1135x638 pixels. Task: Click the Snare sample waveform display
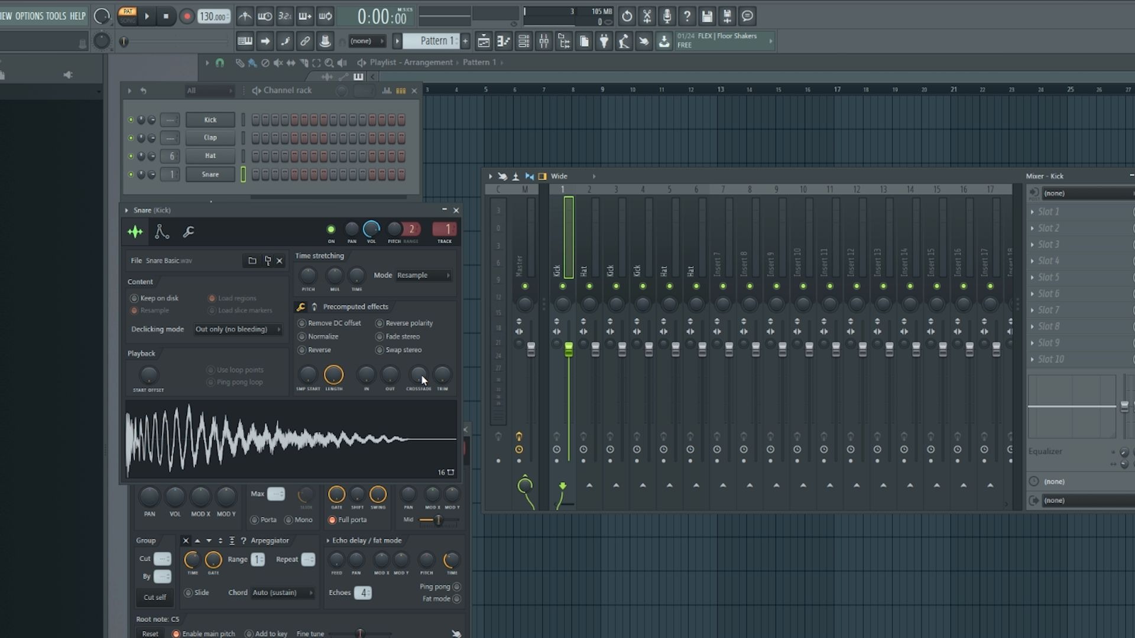click(291, 439)
